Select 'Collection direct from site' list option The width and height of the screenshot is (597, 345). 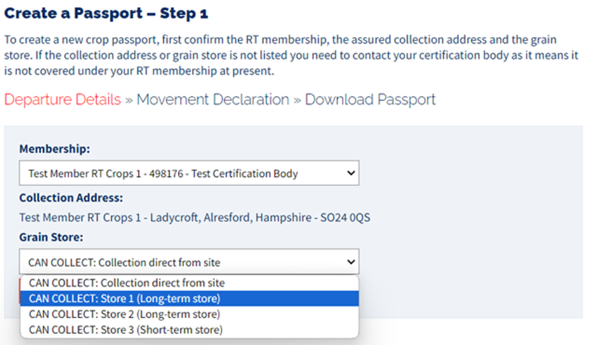[x=126, y=283]
